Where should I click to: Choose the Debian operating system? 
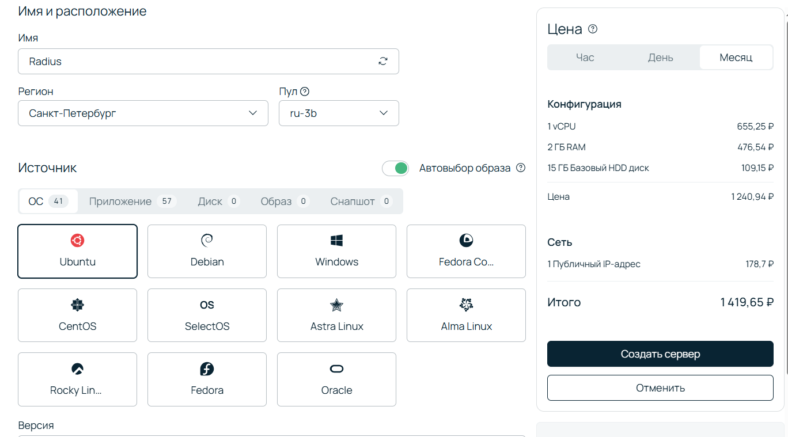click(207, 251)
